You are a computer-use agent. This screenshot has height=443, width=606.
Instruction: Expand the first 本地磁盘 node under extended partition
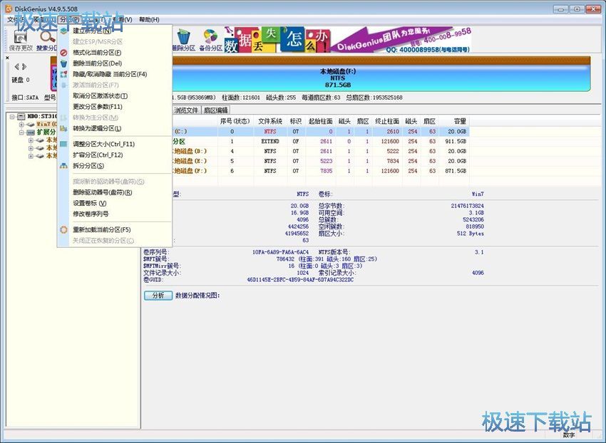point(31,140)
